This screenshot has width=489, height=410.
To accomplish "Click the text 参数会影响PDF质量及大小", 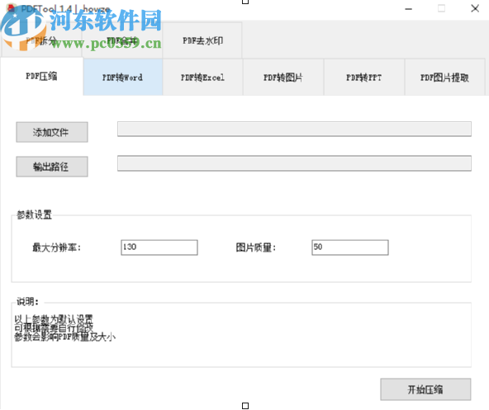I will (x=65, y=337).
